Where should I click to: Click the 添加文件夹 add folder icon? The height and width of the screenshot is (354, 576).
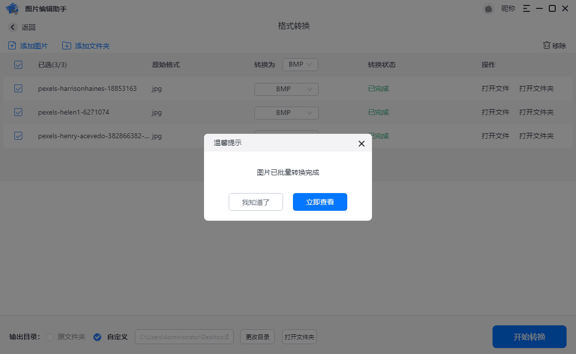(66, 45)
